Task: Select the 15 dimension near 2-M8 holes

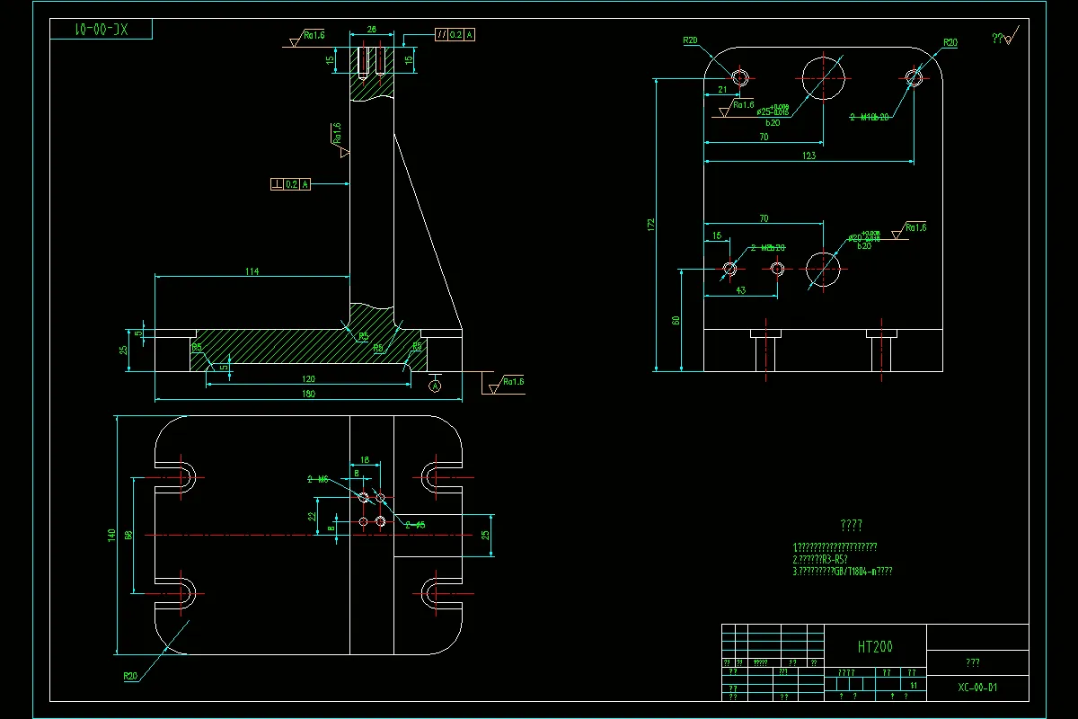Action: (x=716, y=236)
